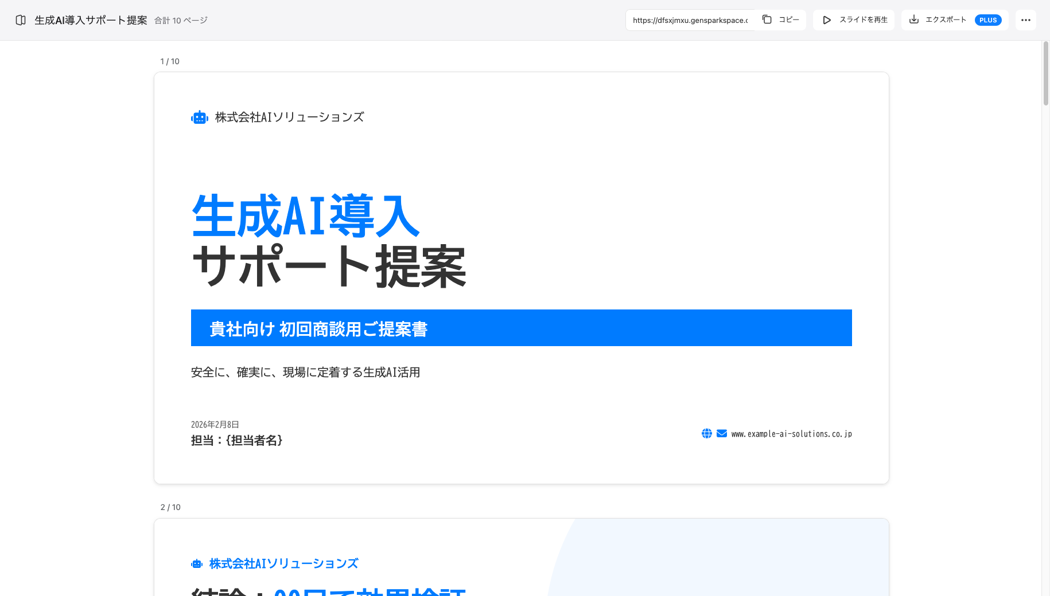Click the 合計 10 ページ page count
This screenshot has height=596, width=1050.
tap(181, 21)
